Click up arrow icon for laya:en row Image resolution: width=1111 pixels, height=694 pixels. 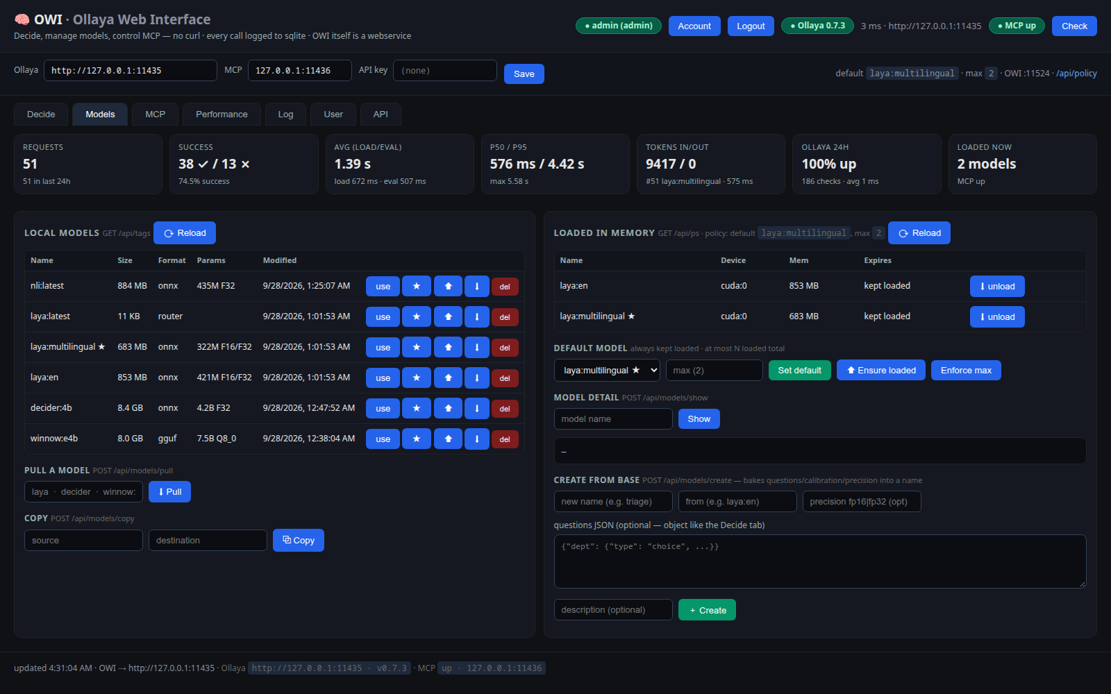[x=448, y=378]
